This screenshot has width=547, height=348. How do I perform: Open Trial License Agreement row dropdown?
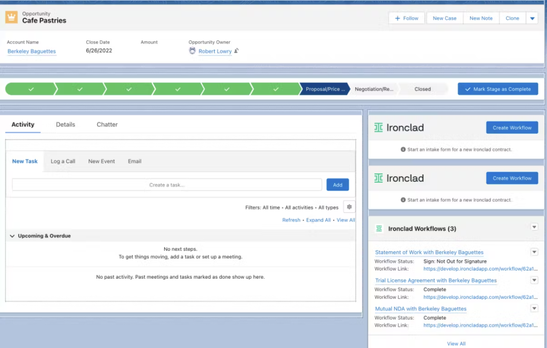click(534, 280)
